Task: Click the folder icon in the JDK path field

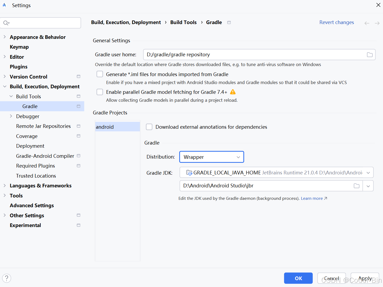Action: [357, 186]
